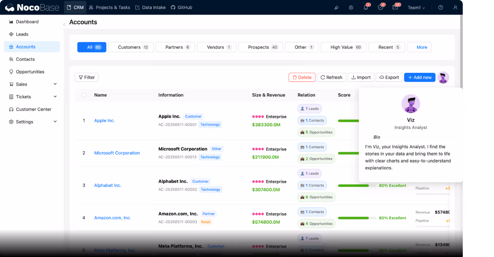494x257 pixels.
Task: Go to Accounts in the sidebar
Action: click(32, 47)
